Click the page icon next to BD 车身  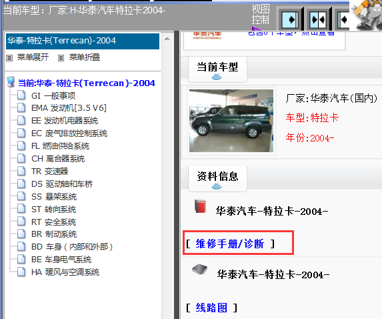[x=21, y=246]
